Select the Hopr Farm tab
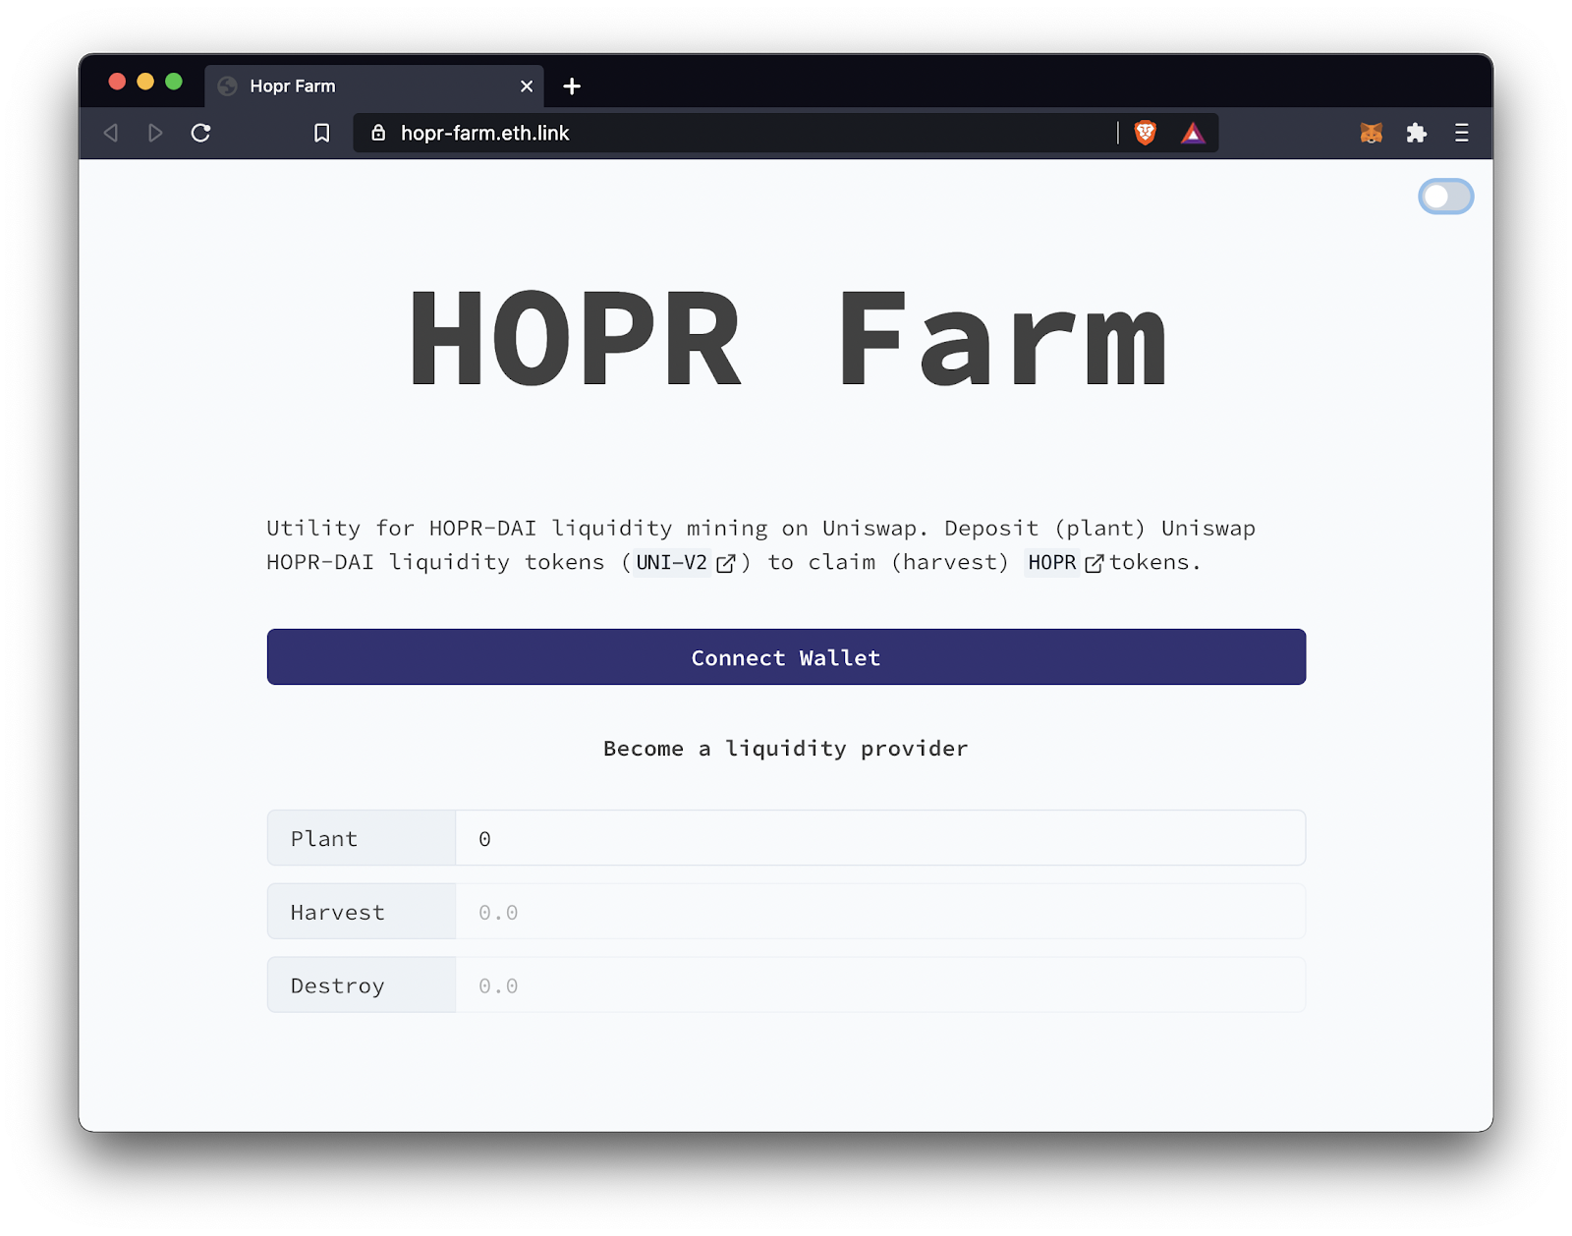Screen dimensions: 1572x1236 tap(373, 86)
